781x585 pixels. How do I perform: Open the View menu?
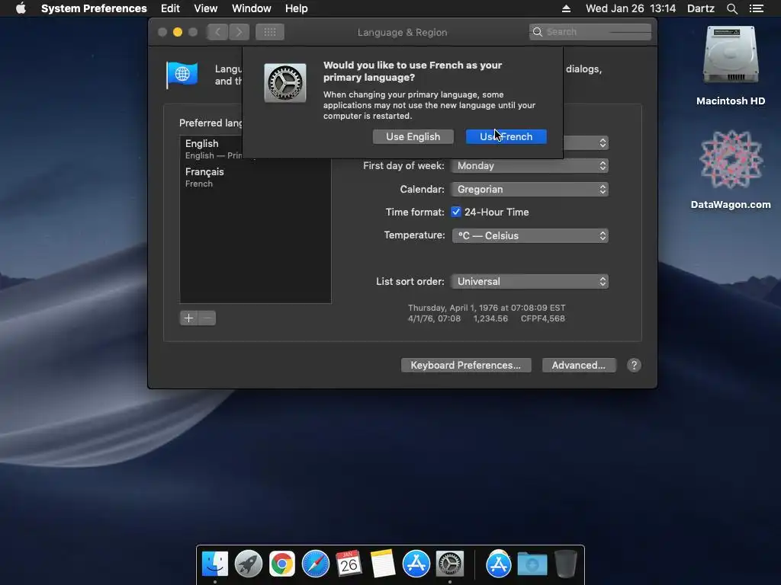pos(206,8)
